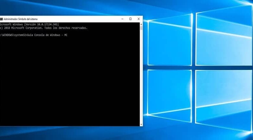This screenshot has height=140, width=253.
Task: Click the typed 'Guia Consola de Windows' text
Action: (x=45, y=34)
